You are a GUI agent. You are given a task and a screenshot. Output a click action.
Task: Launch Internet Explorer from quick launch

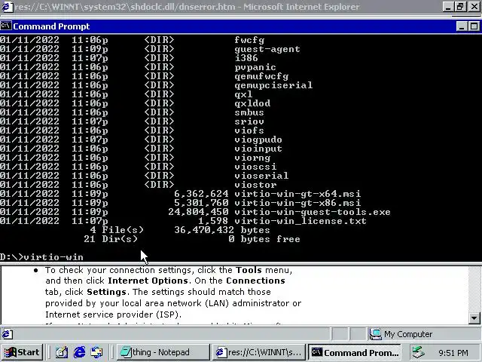(x=79, y=352)
